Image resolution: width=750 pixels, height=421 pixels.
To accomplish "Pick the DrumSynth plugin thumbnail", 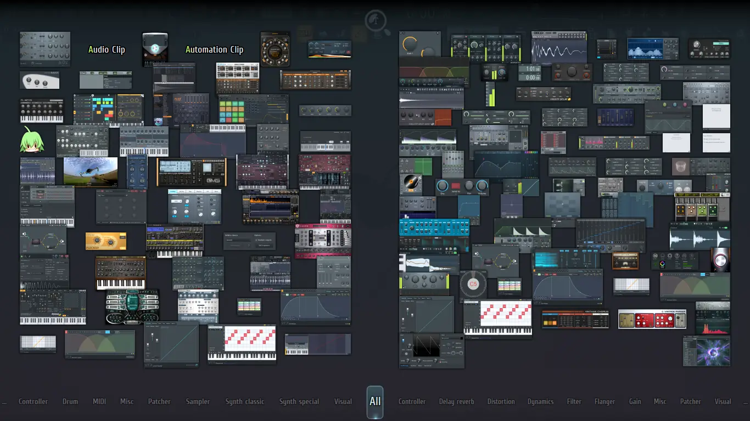I will [82, 141].
